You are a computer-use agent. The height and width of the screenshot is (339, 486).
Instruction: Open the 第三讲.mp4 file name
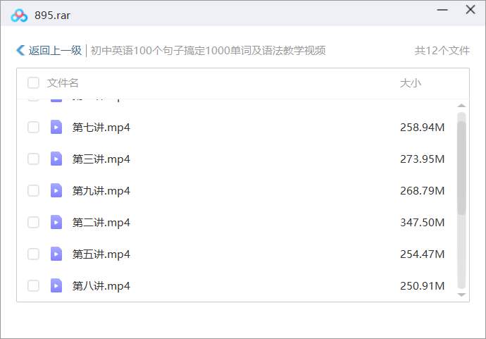point(101,159)
